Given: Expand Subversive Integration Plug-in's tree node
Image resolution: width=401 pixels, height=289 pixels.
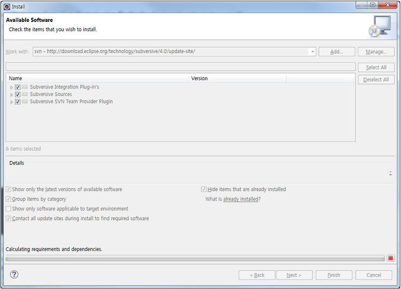Looking at the screenshot, I should [11, 88].
